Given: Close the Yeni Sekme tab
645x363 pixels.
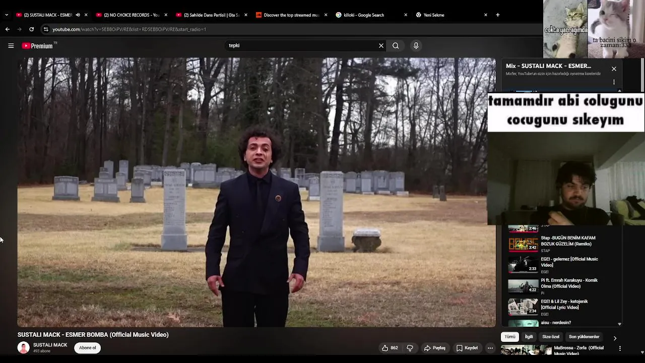Looking at the screenshot, I should tap(486, 15).
